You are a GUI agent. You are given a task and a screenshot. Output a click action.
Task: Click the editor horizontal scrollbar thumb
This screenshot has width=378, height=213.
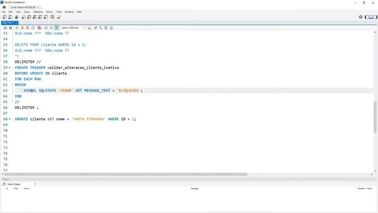click(126, 175)
